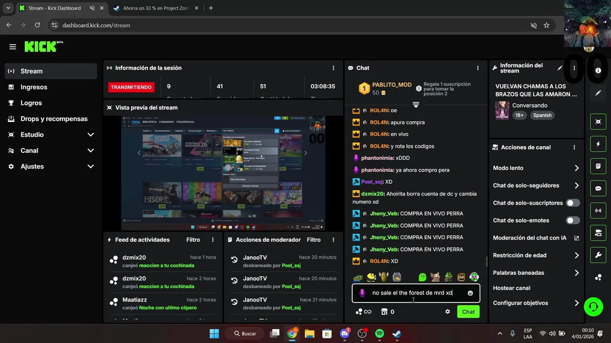Image resolution: width=611 pixels, height=343 pixels.
Task: Click the three-dots cluster icon in right sidebar
Action: [x=598, y=278]
